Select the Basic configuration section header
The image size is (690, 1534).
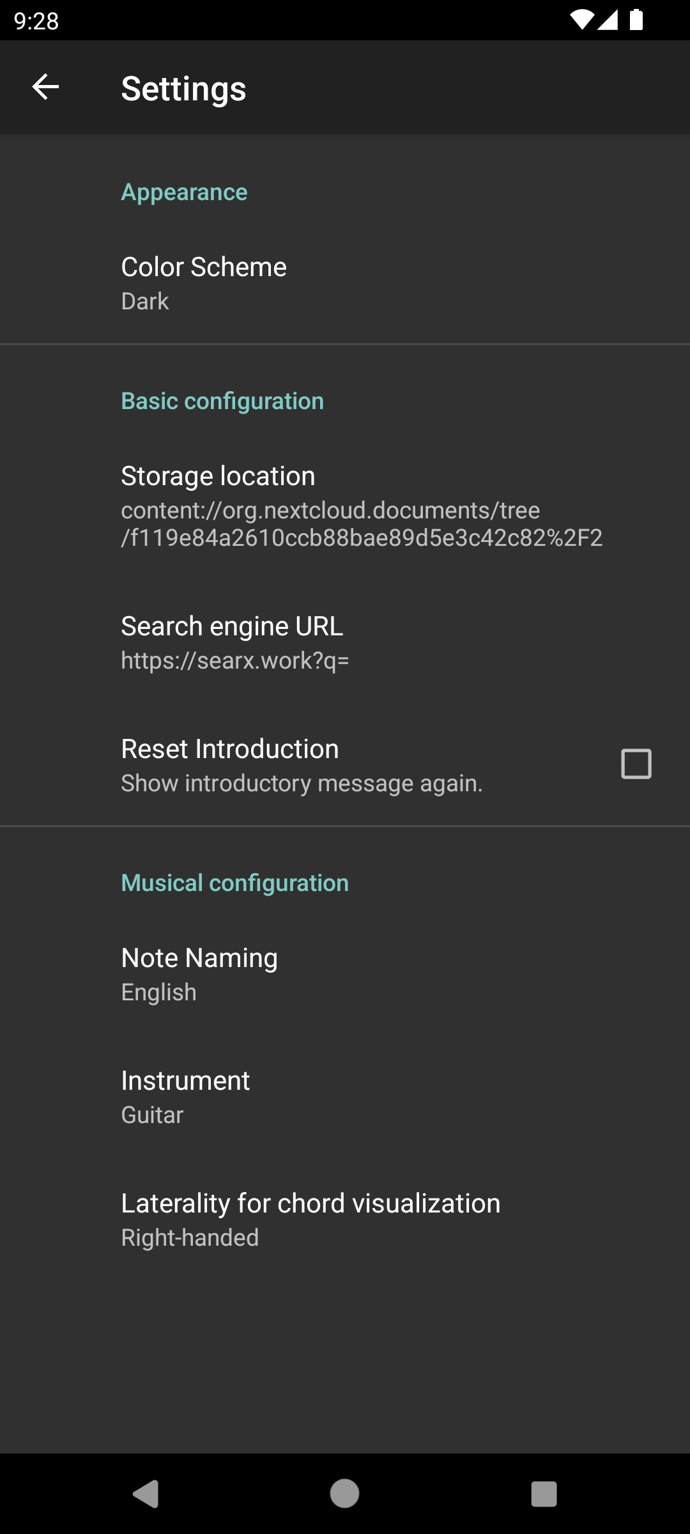pyautogui.click(x=222, y=401)
